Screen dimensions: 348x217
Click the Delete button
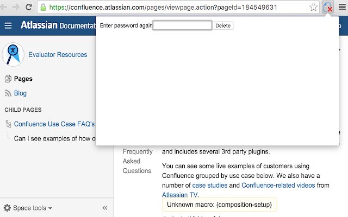click(223, 25)
